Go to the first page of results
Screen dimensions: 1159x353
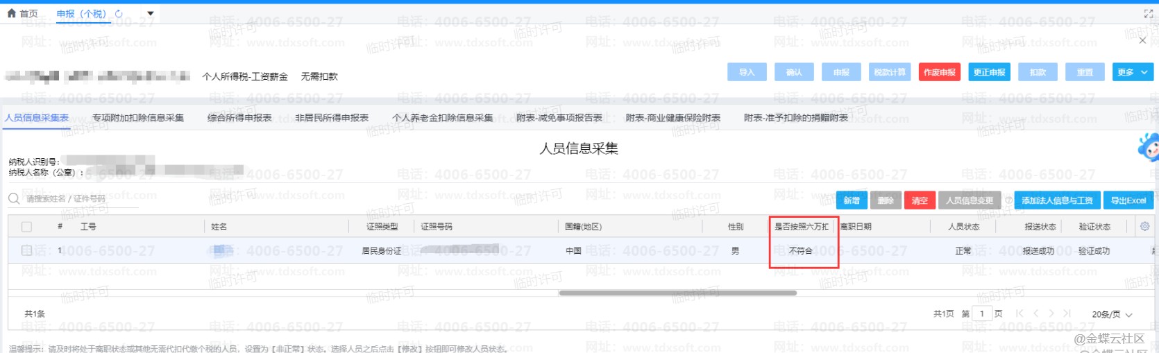[1019, 313]
